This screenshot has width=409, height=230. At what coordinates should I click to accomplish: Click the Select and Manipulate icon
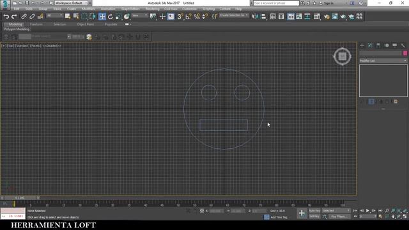click(x=162, y=17)
